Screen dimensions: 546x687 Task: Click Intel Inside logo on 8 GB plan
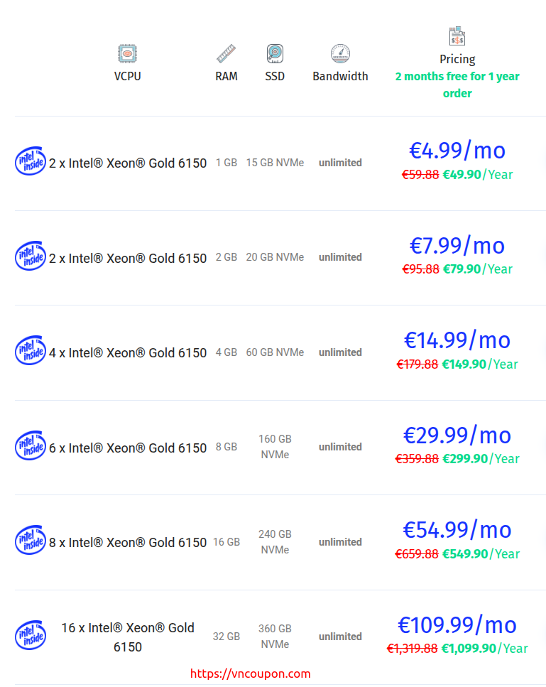[30, 447]
